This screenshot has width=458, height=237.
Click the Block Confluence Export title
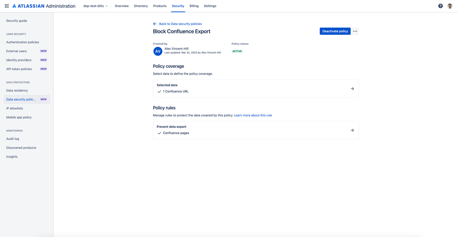[x=182, y=32]
